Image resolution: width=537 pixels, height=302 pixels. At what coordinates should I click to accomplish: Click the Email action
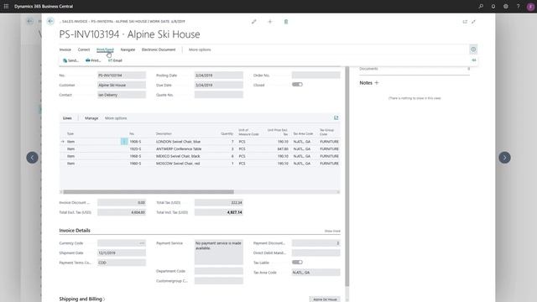point(115,60)
